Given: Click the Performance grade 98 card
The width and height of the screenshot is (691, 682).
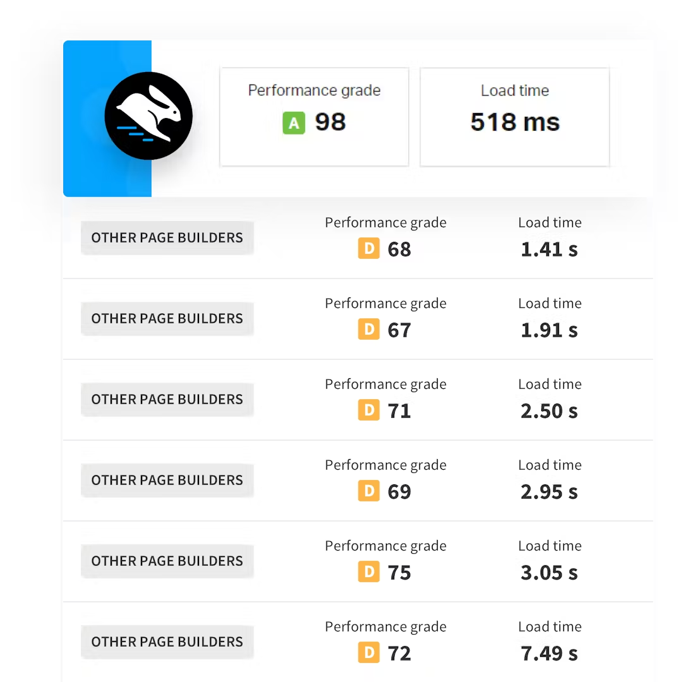Looking at the screenshot, I should (314, 117).
